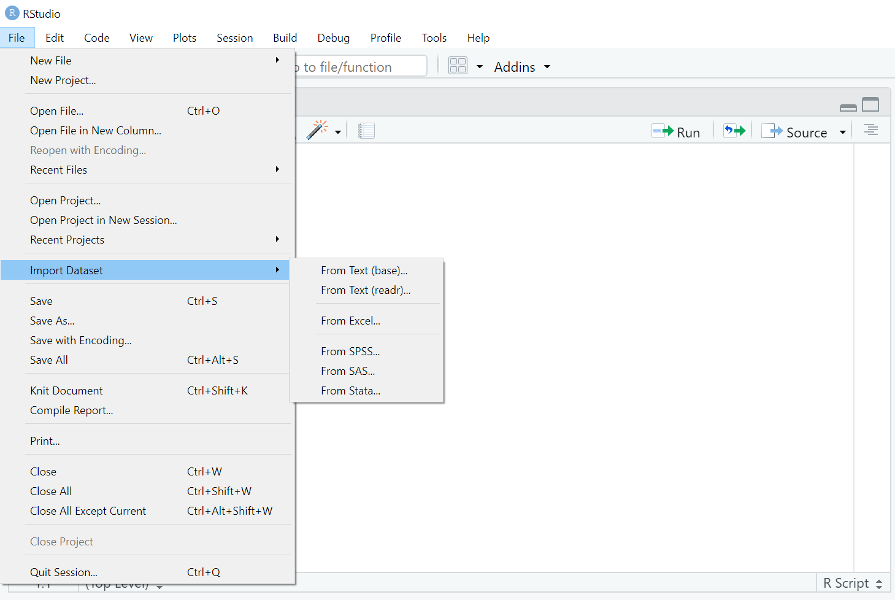
Task: Show document outline icon
Action: pos(870,130)
